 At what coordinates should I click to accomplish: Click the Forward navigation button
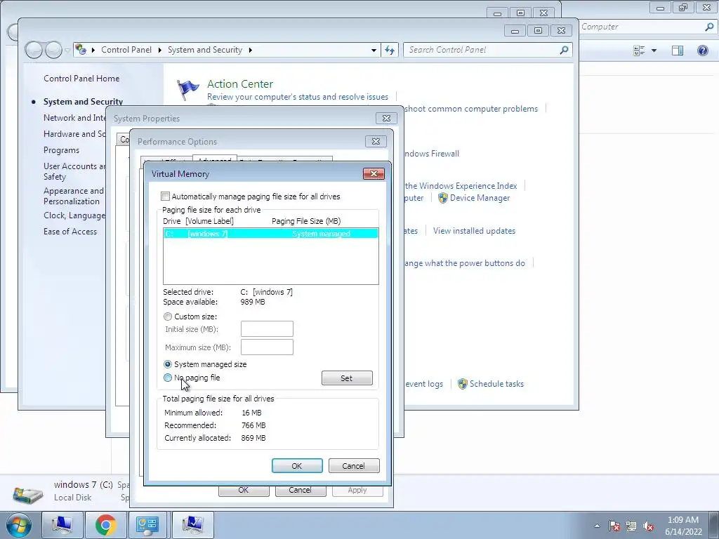click(53, 50)
